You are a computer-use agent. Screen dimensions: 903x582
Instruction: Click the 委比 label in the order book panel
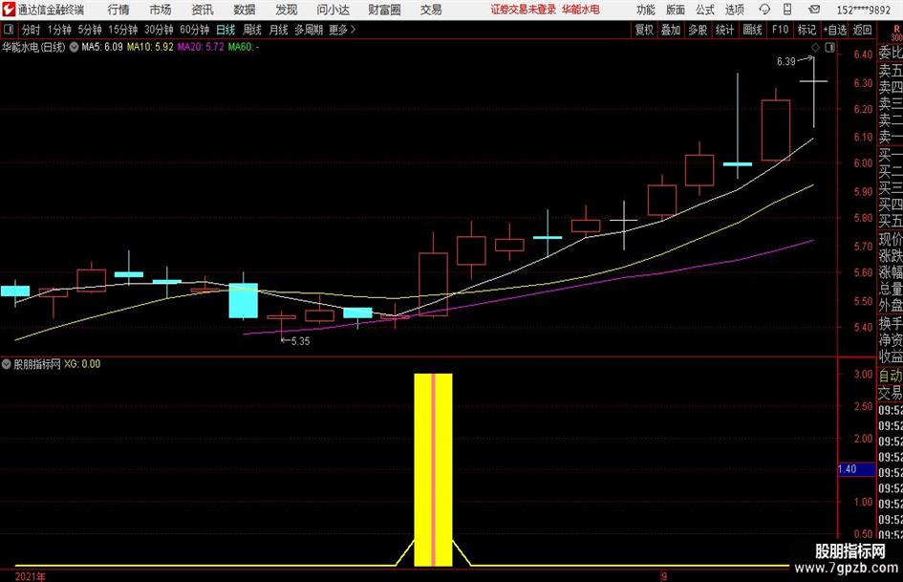point(890,53)
